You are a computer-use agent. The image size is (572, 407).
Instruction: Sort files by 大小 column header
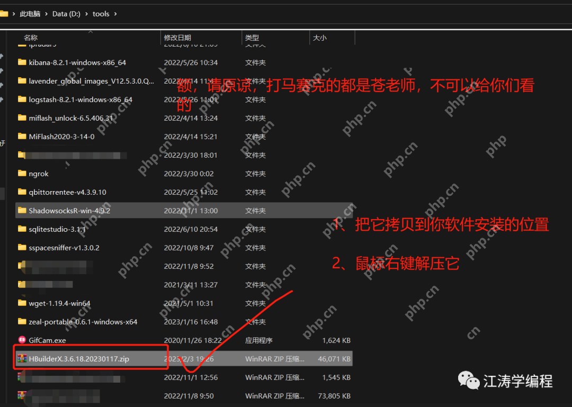click(x=320, y=38)
